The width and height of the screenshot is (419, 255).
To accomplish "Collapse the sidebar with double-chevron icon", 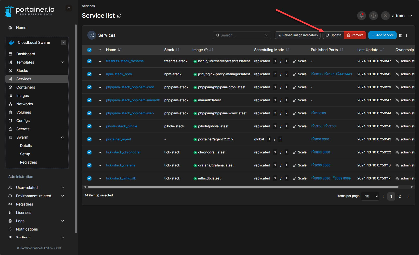I will (x=69, y=8).
